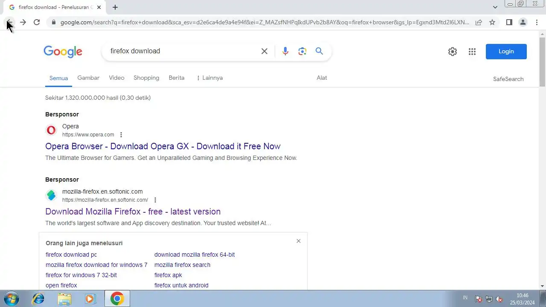Screen dimensions: 546x307
Task: Submit search with magnifier icon
Action: 319,51
